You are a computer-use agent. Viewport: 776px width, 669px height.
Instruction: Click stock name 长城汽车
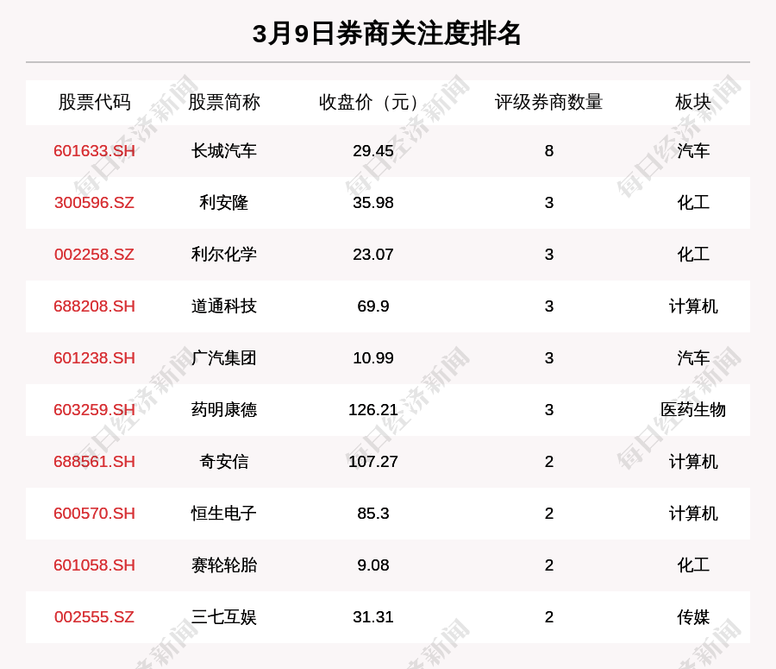point(224,151)
